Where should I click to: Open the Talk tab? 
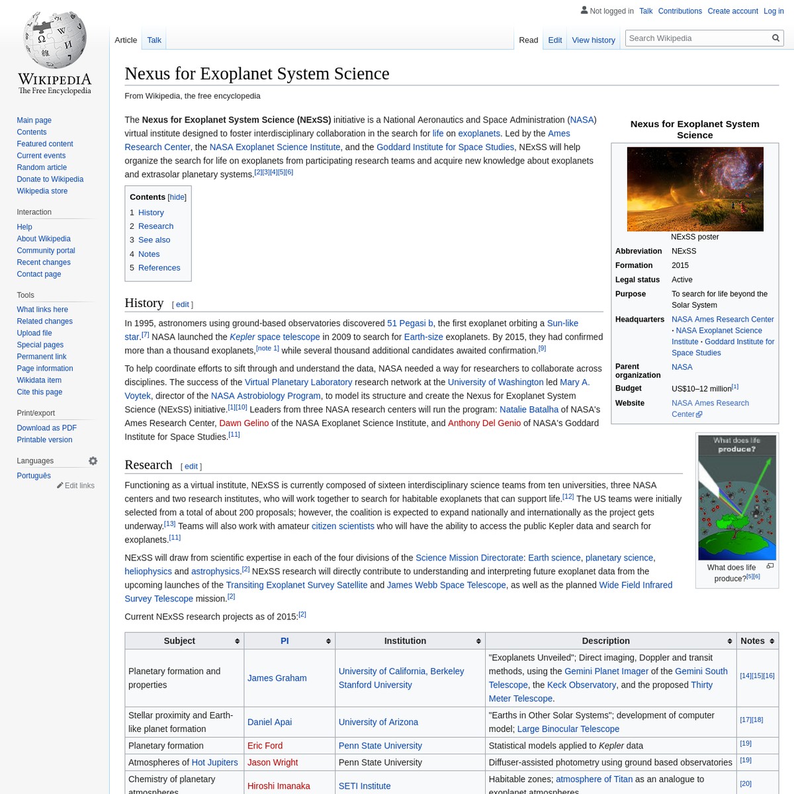[x=154, y=40]
